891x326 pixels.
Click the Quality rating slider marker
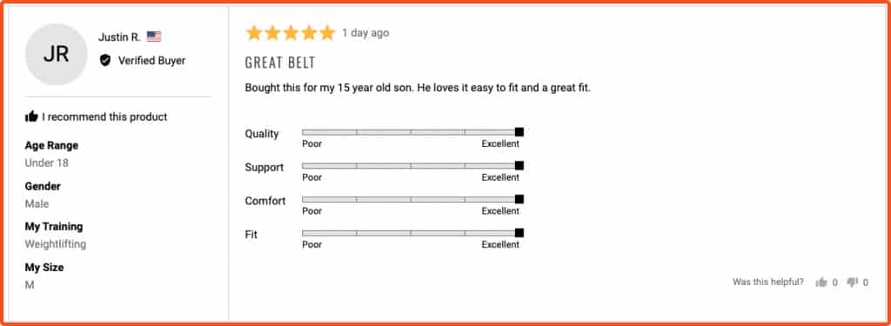519,132
